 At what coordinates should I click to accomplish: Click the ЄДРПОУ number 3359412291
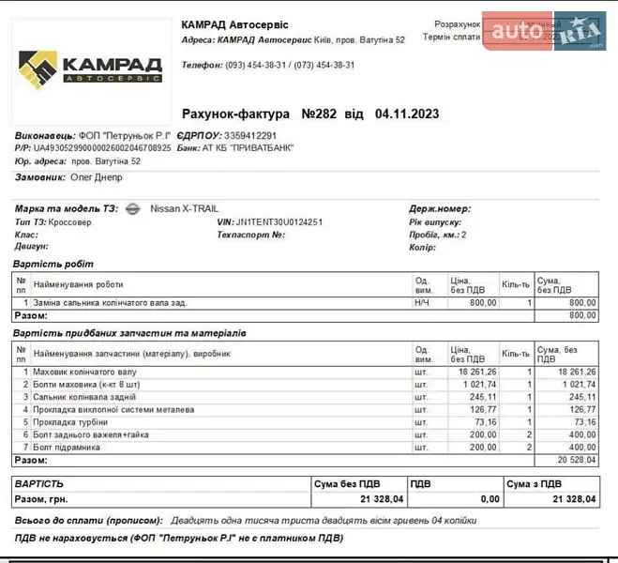[x=256, y=135]
